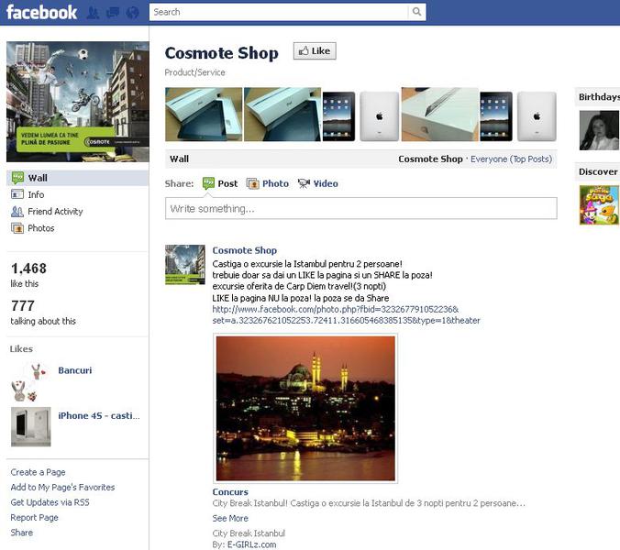Click the Video camera share icon
Image resolution: width=620 pixels, height=550 pixels.
click(x=304, y=183)
